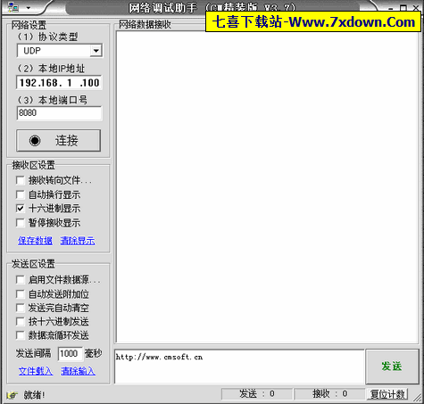
Task: Enable 按十六进制发送 checkbox
Action: [21, 321]
